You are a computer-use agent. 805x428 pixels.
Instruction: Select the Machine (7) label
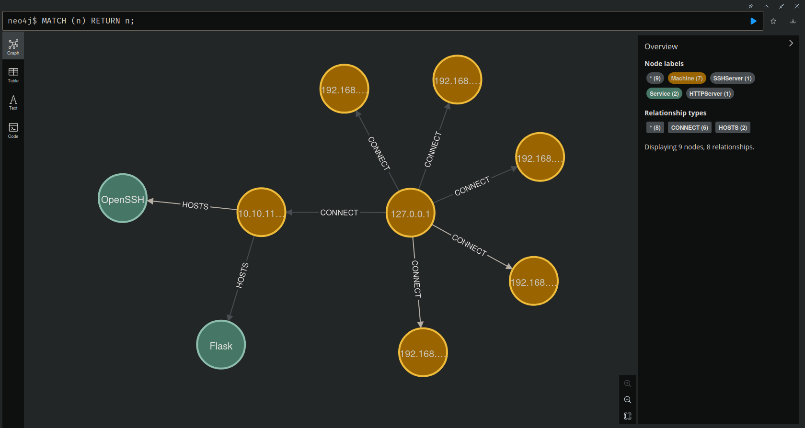tap(687, 79)
